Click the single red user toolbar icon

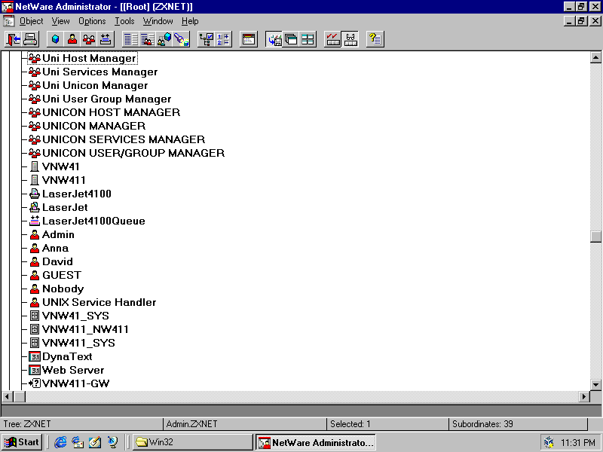click(x=72, y=39)
